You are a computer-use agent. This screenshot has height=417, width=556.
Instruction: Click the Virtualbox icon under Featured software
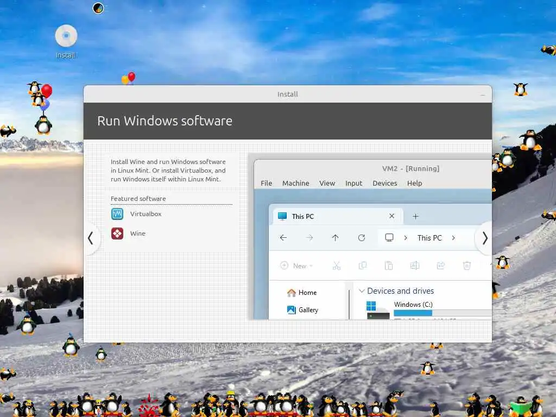(x=117, y=214)
